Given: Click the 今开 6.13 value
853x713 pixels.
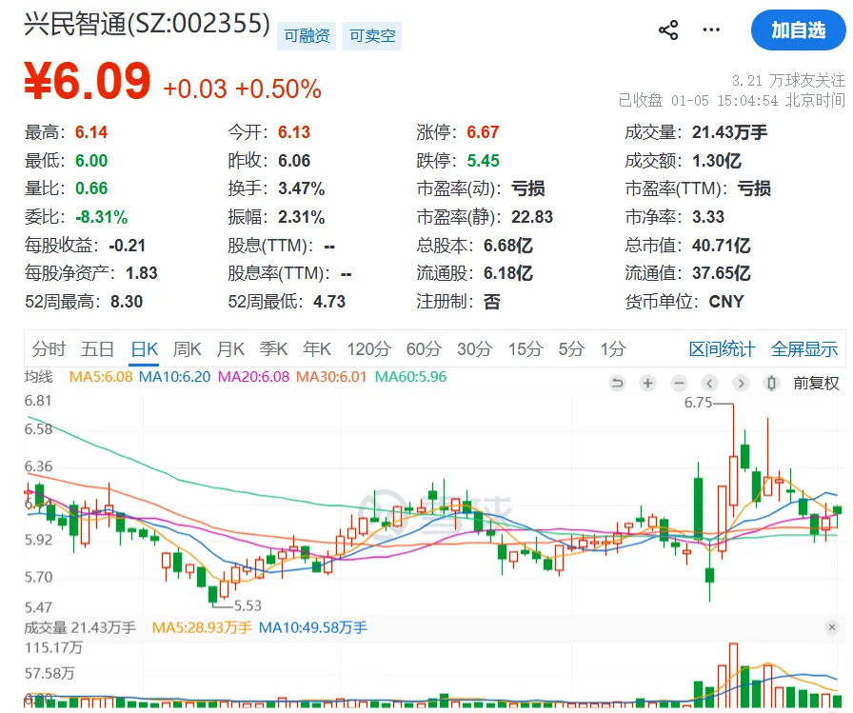Looking at the screenshot, I should coord(294,132).
